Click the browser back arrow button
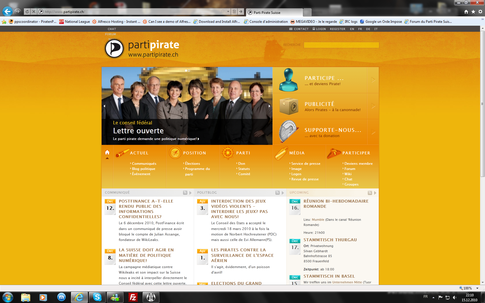This screenshot has height=303, width=485. pyautogui.click(x=8, y=12)
